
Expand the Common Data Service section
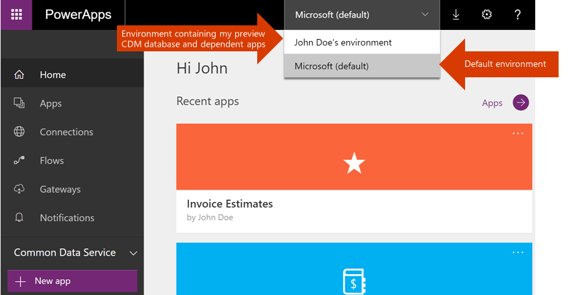point(134,253)
